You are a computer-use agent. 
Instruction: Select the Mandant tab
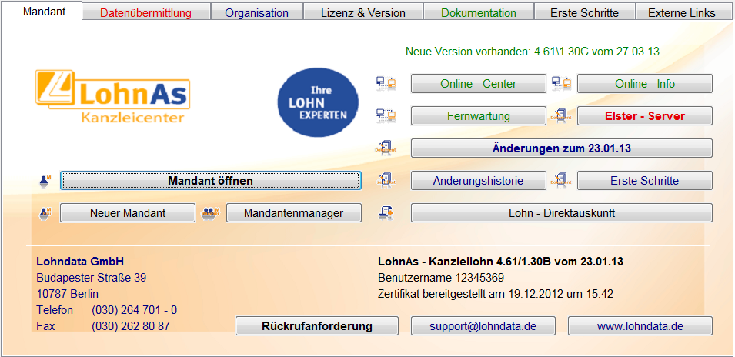click(x=44, y=12)
